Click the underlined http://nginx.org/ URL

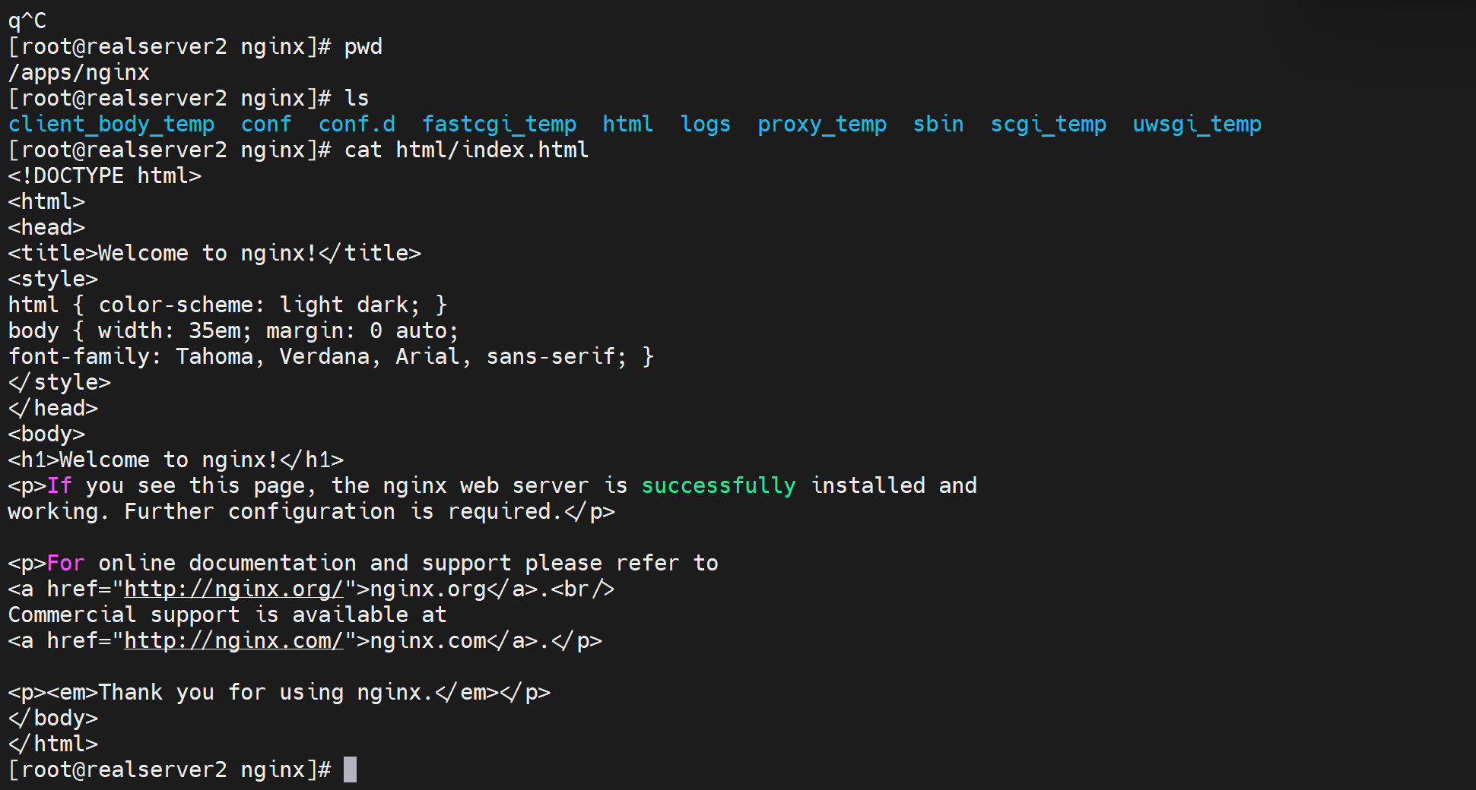(x=233, y=589)
